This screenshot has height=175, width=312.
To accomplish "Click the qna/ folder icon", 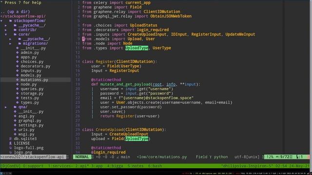I will tap(15, 107).
